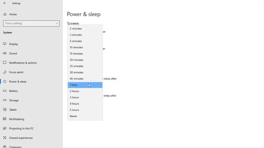Select the highlighted 1 hour option
The width and height of the screenshot is (264, 148).
85,85
